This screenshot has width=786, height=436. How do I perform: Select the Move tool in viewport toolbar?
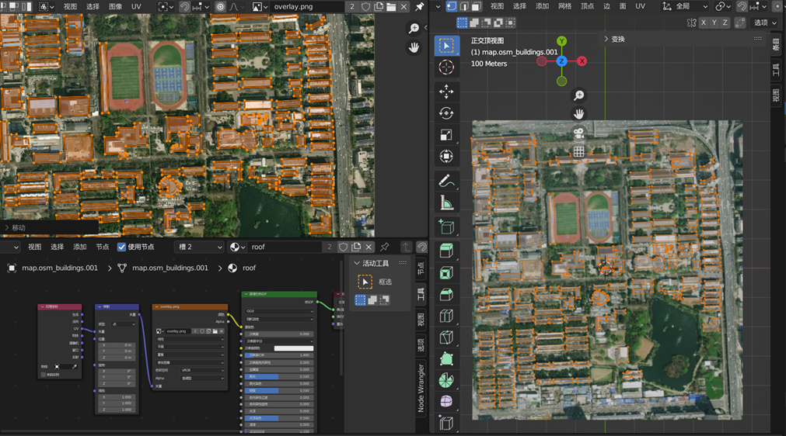(x=446, y=92)
